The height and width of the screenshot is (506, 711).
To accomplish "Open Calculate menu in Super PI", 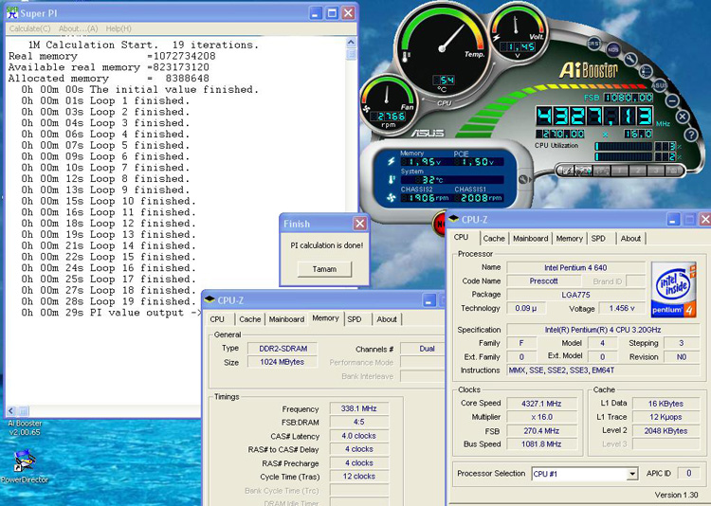I will [30, 28].
